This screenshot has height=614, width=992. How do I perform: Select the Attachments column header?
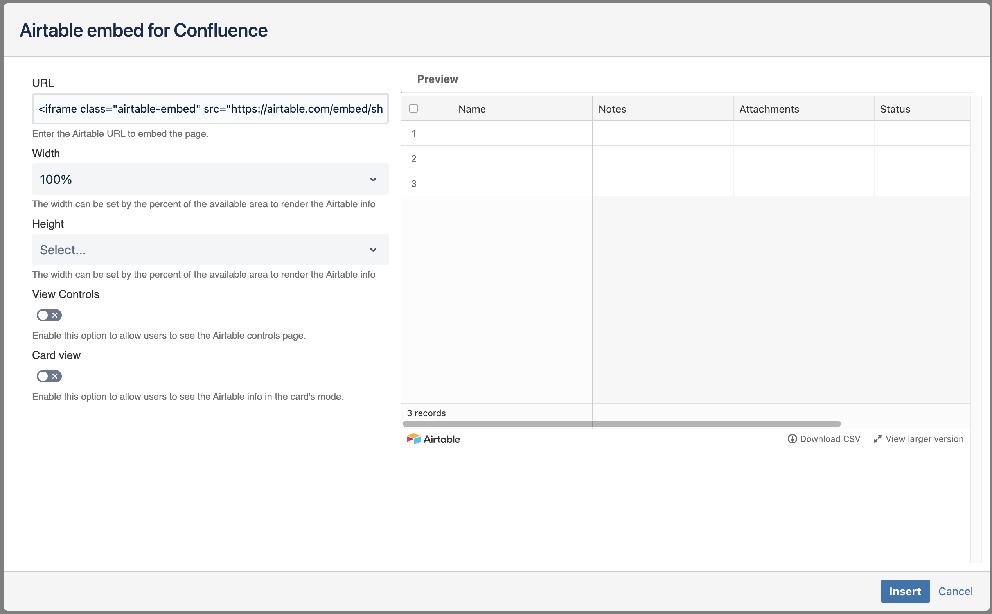pos(769,109)
